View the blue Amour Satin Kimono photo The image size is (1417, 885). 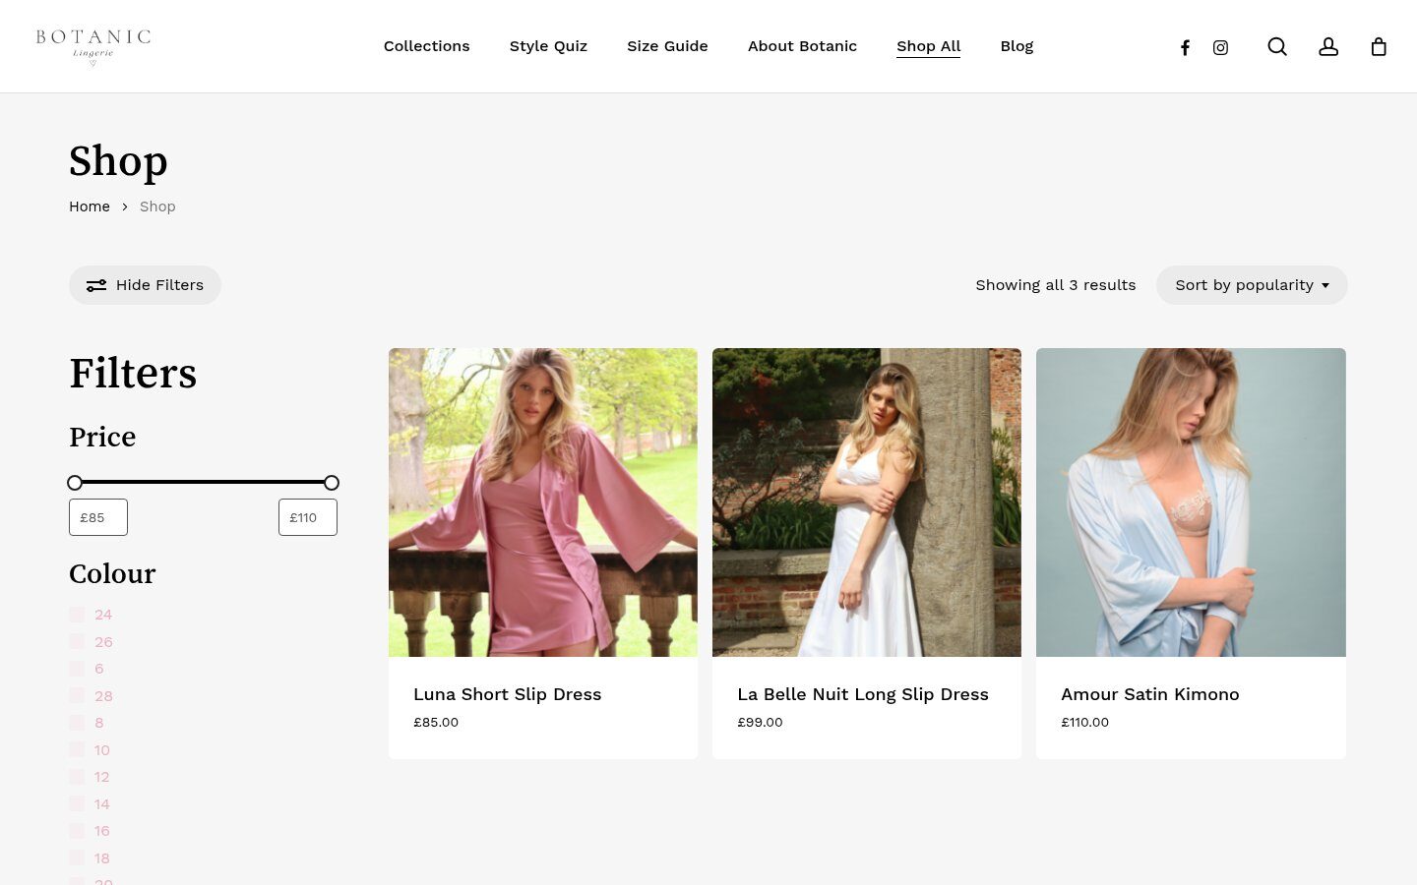click(1191, 502)
